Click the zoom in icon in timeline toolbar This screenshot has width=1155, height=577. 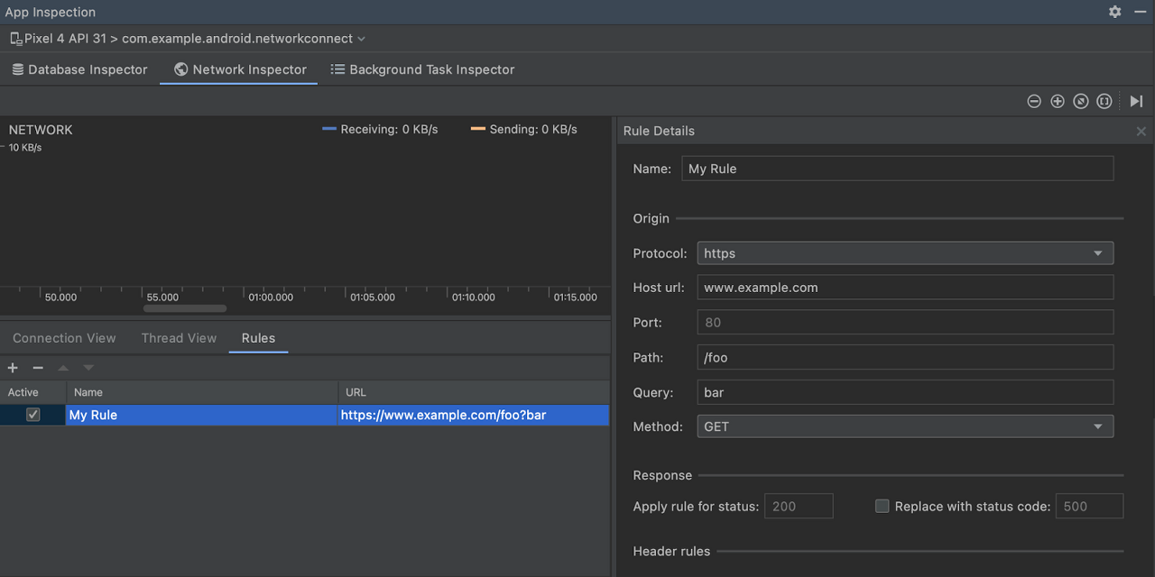(x=1058, y=101)
